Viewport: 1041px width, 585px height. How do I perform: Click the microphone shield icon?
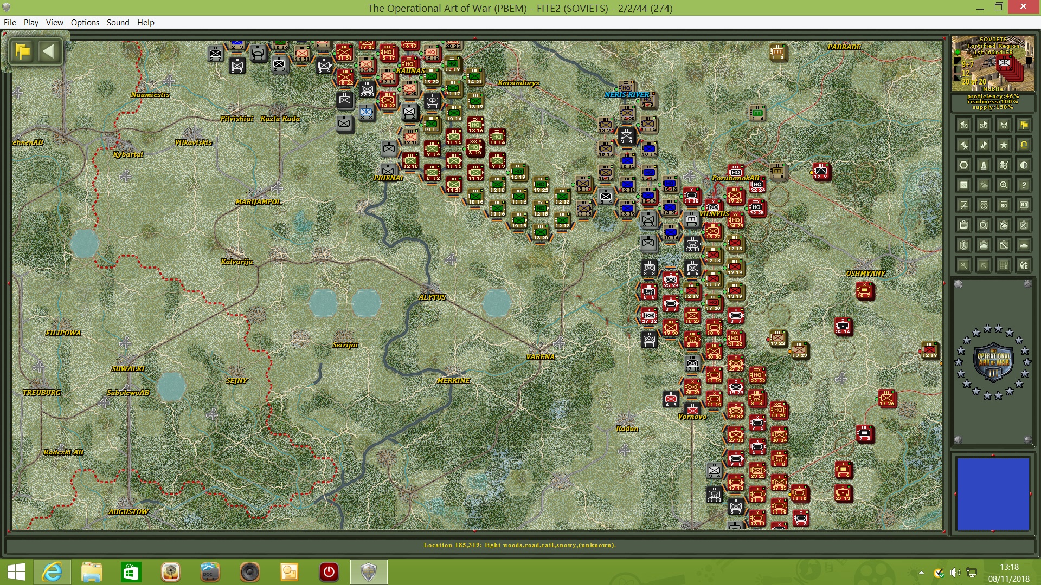click(x=963, y=245)
